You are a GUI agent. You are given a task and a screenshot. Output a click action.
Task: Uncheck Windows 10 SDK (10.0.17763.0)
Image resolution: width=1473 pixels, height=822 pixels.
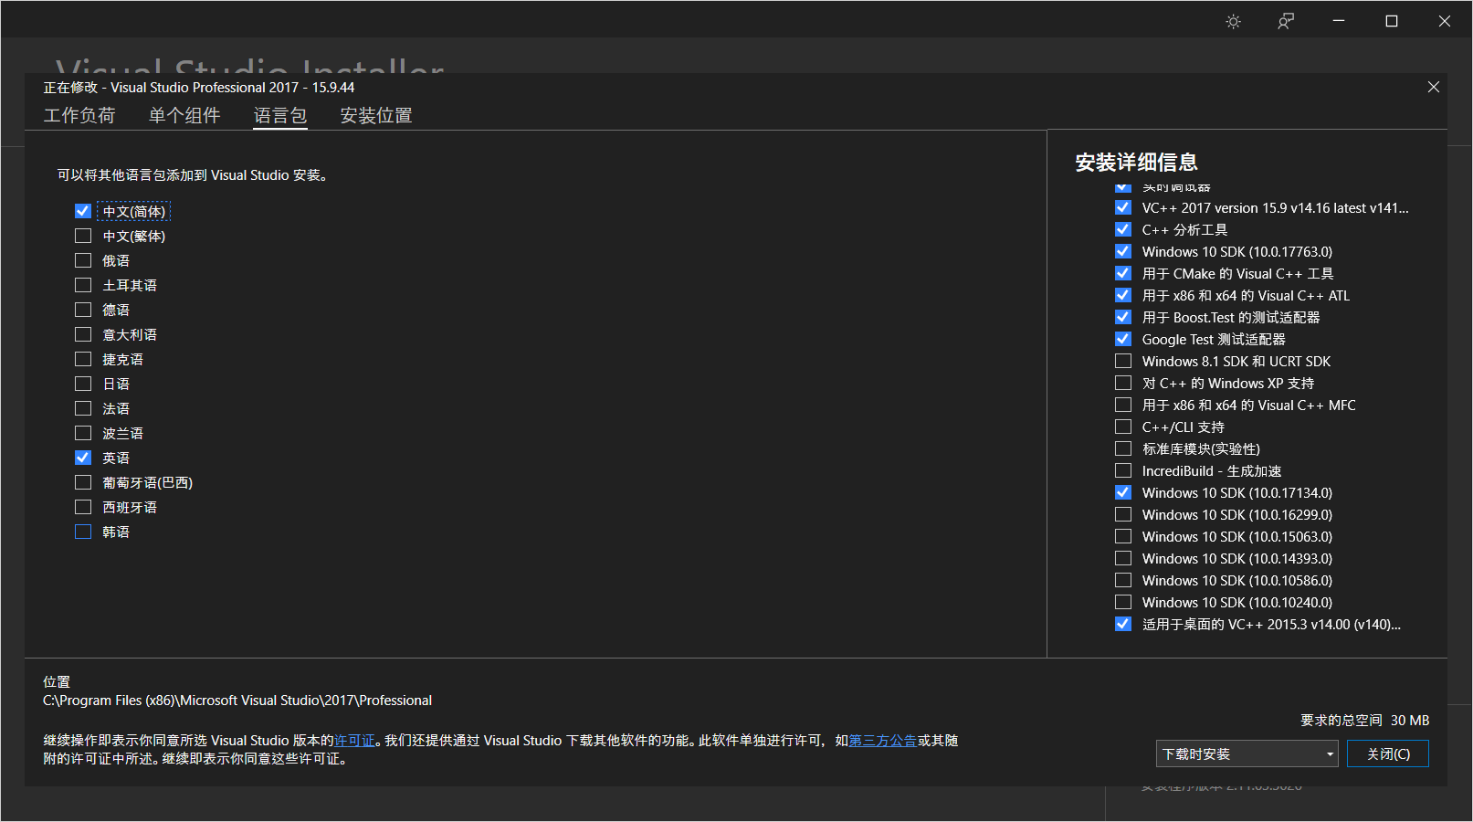pyautogui.click(x=1123, y=251)
